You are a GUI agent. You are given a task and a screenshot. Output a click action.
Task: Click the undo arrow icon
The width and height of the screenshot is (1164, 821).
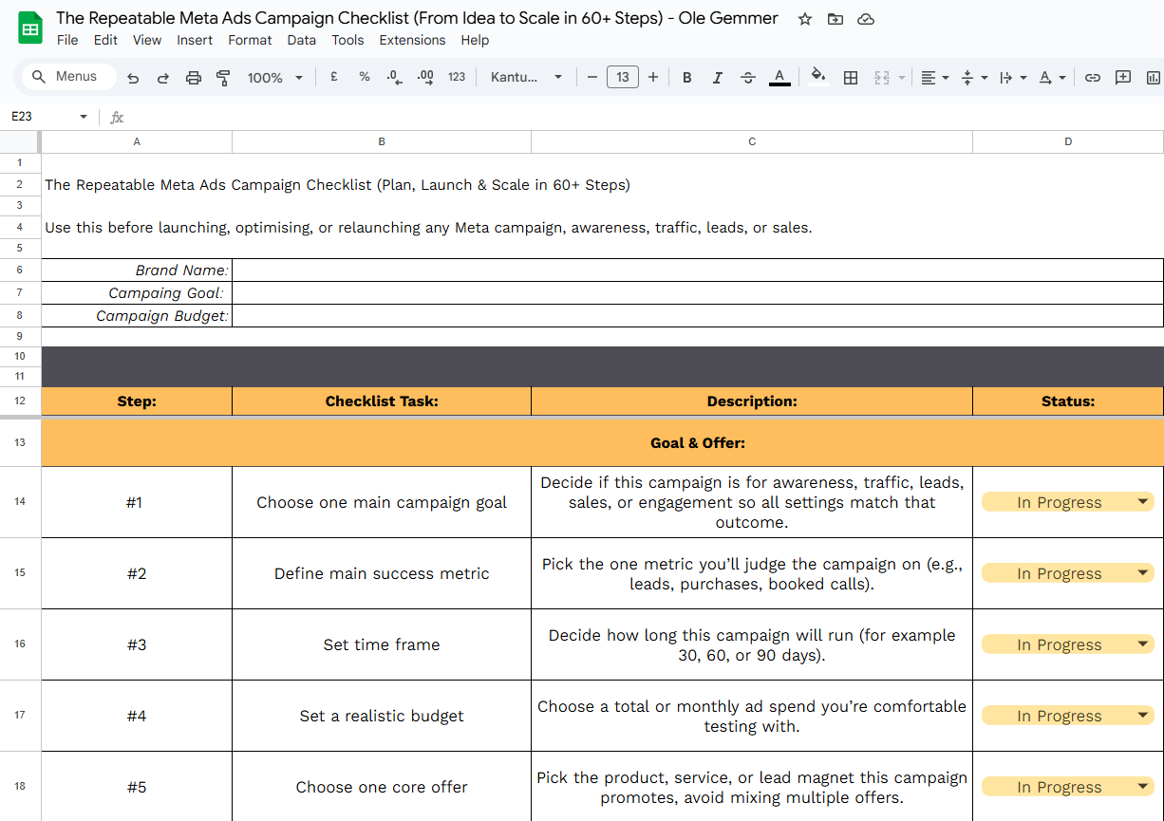click(133, 78)
